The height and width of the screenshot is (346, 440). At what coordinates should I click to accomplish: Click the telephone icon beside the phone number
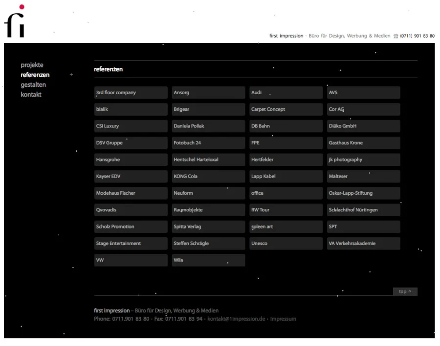396,36
